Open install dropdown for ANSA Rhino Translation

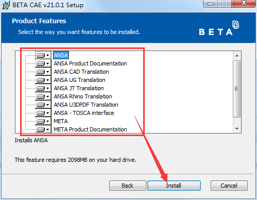pos(43,96)
